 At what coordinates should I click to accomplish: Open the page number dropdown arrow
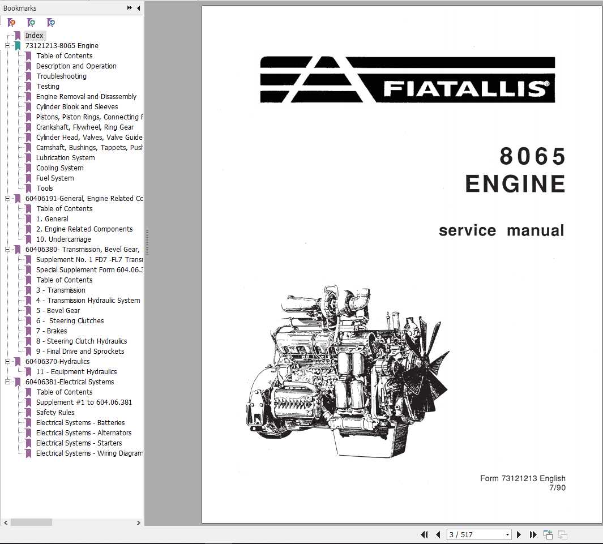(x=508, y=534)
